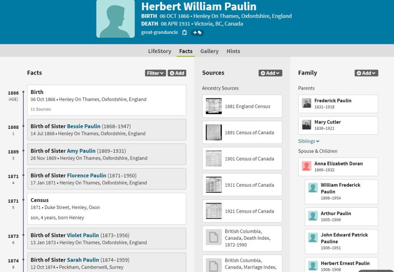Open the Facts Filter dropdown
This screenshot has width=394, height=272.
point(155,73)
